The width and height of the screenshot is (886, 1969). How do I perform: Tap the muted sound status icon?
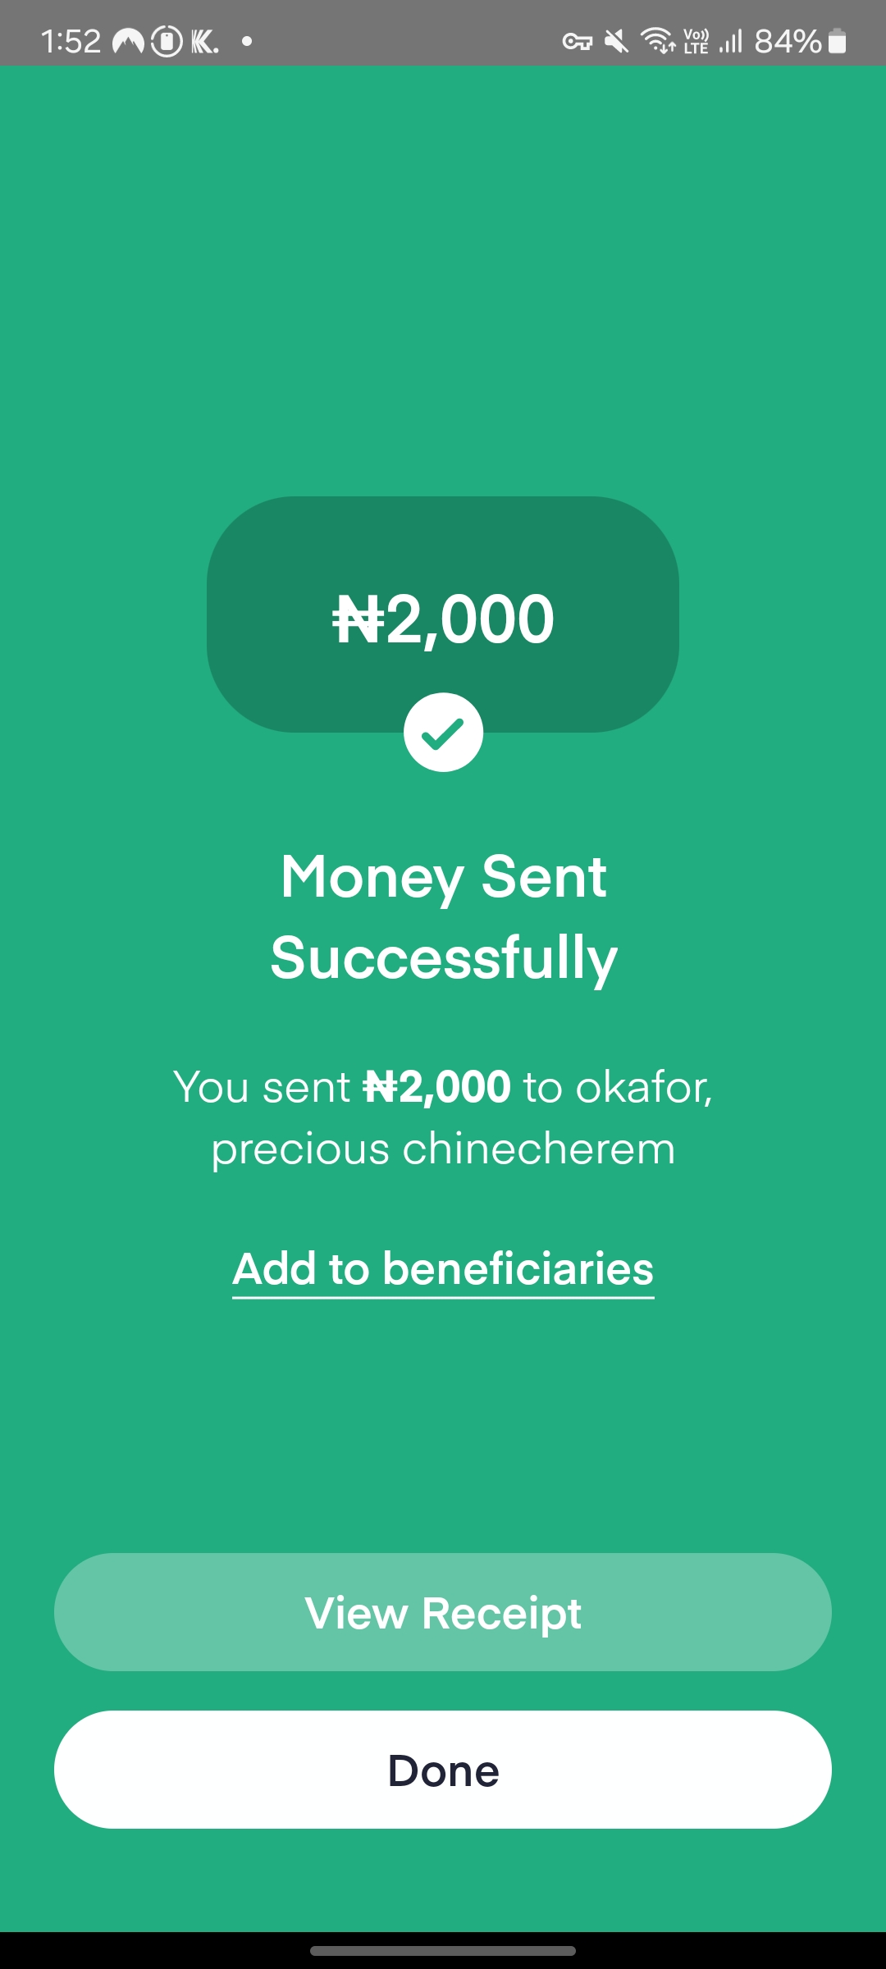click(x=616, y=41)
